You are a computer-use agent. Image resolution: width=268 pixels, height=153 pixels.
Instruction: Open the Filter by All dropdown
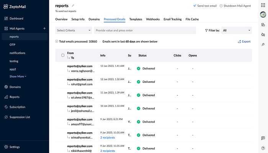237,30
